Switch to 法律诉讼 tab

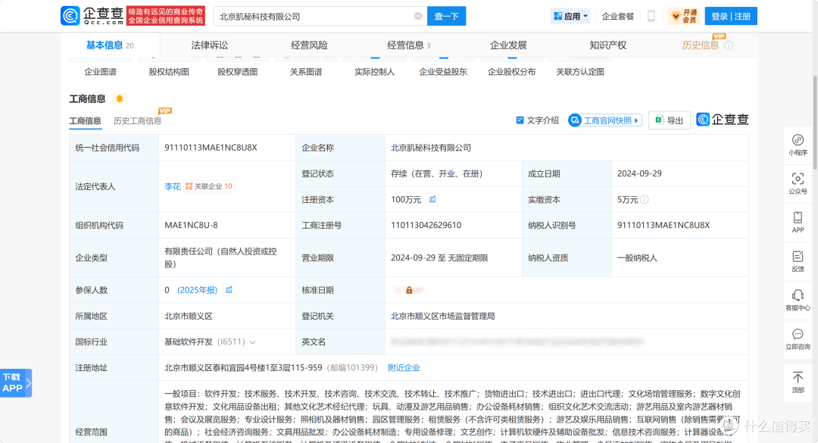(209, 45)
